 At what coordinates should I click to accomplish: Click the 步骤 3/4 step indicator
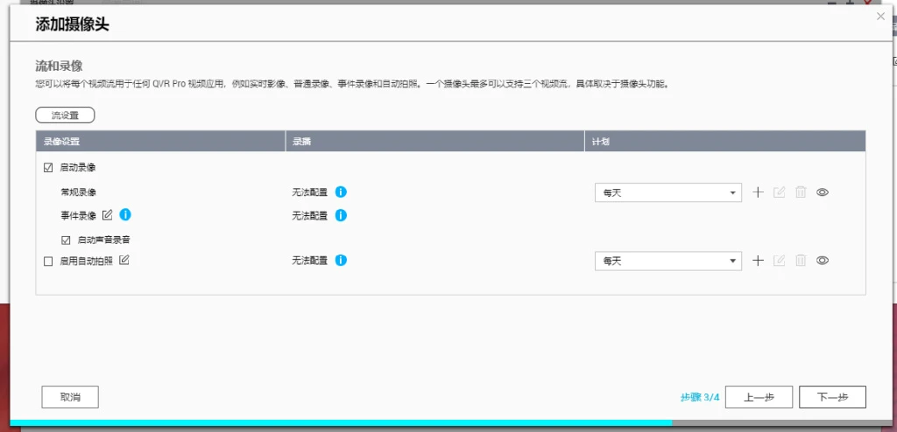[x=700, y=397]
